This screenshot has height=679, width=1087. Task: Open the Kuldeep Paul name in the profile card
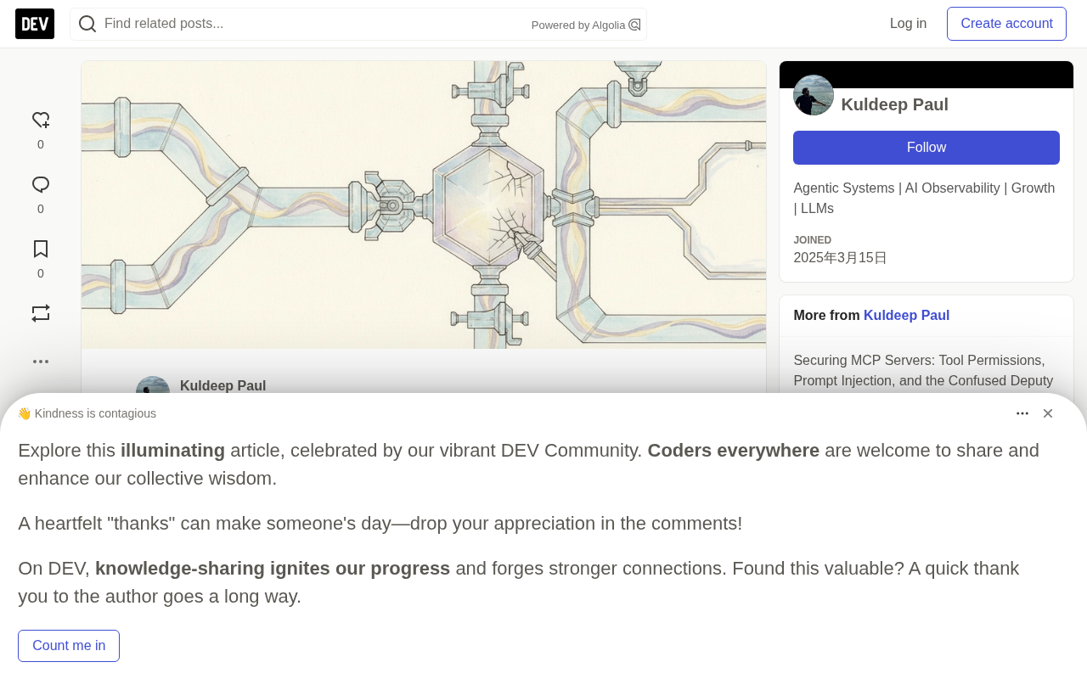pyautogui.click(x=894, y=104)
